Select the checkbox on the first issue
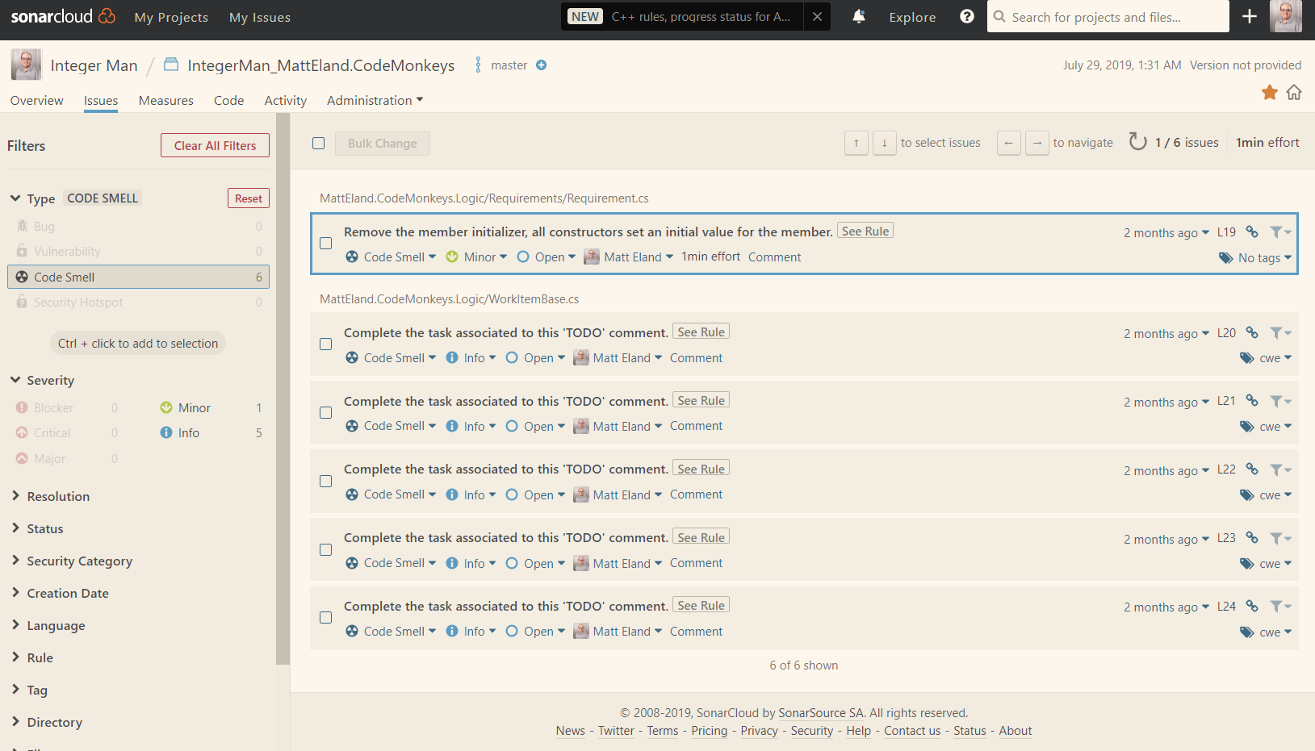 (x=325, y=243)
